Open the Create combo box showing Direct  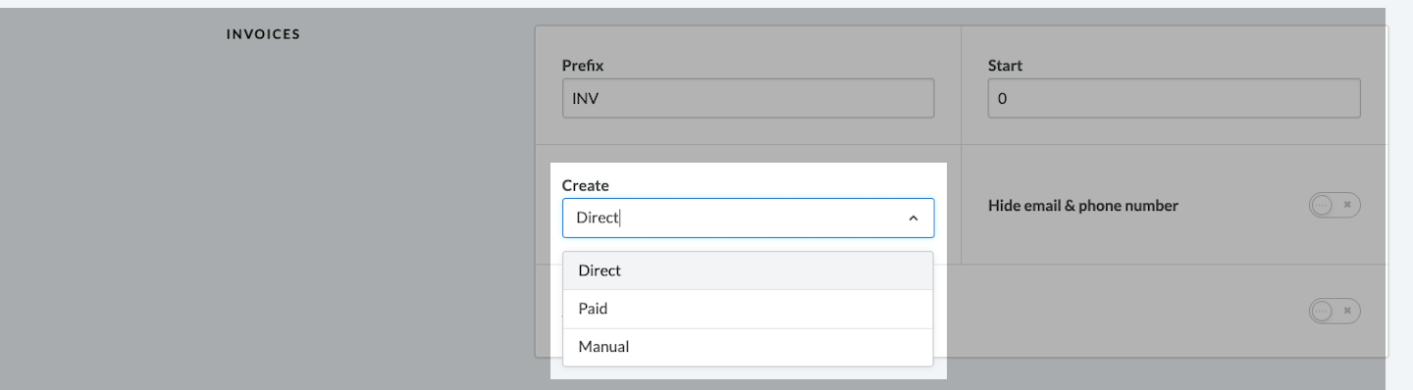click(x=748, y=219)
